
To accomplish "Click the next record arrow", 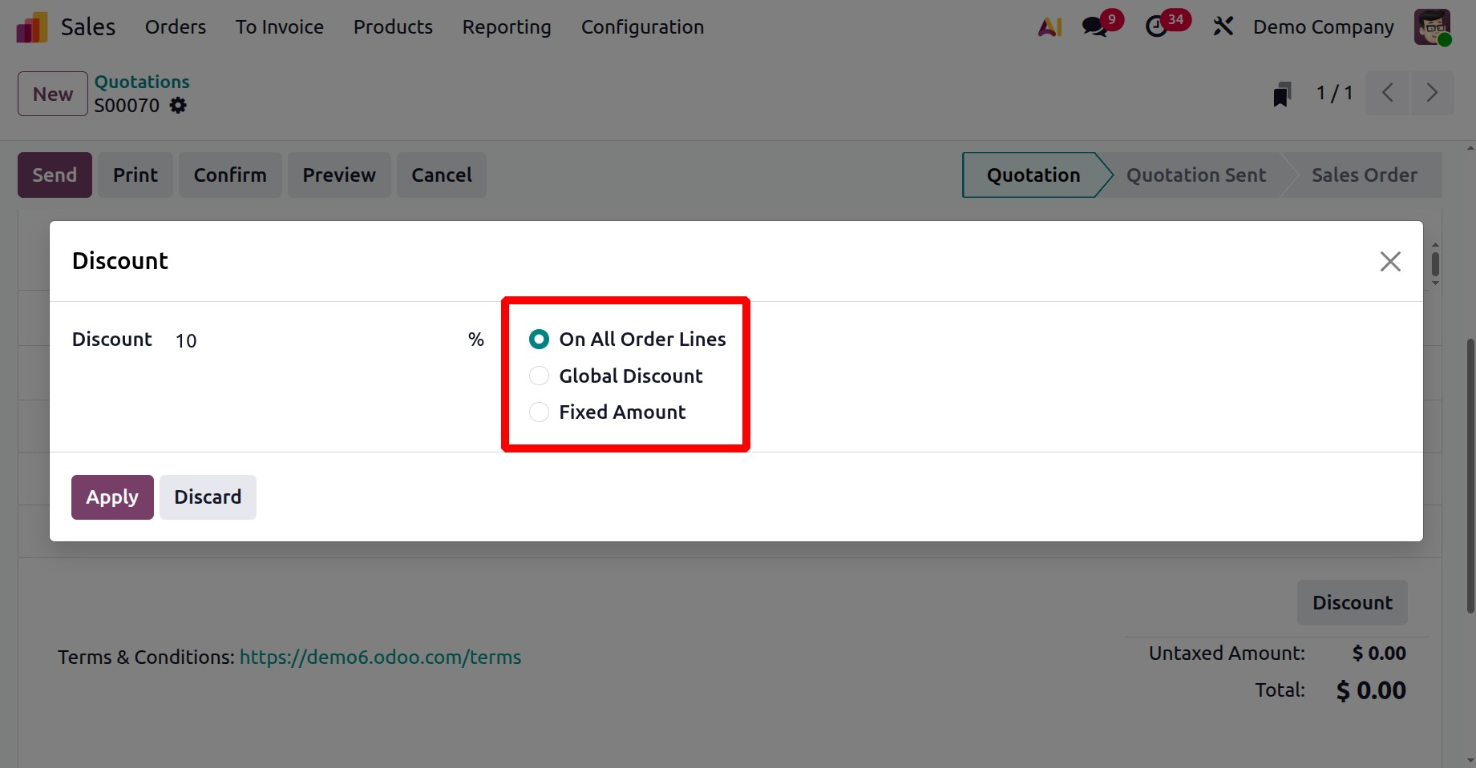I will [x=1433, y=93].
